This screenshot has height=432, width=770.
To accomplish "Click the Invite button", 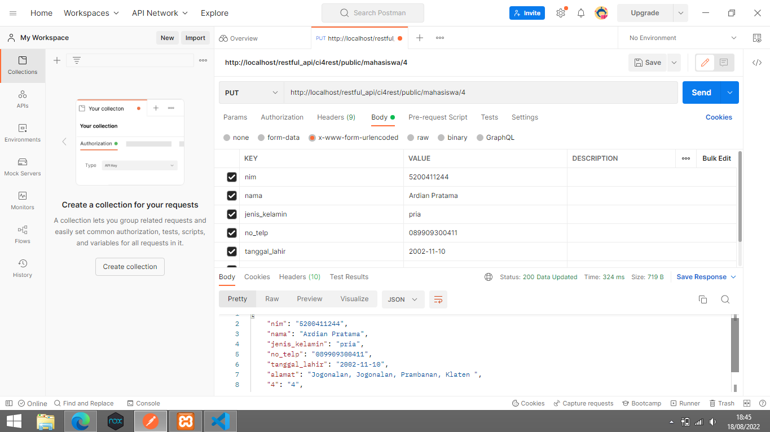I will pos(527,13).
